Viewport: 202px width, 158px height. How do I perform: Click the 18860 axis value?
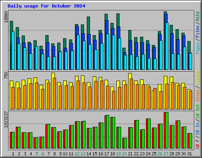[6, 17]
